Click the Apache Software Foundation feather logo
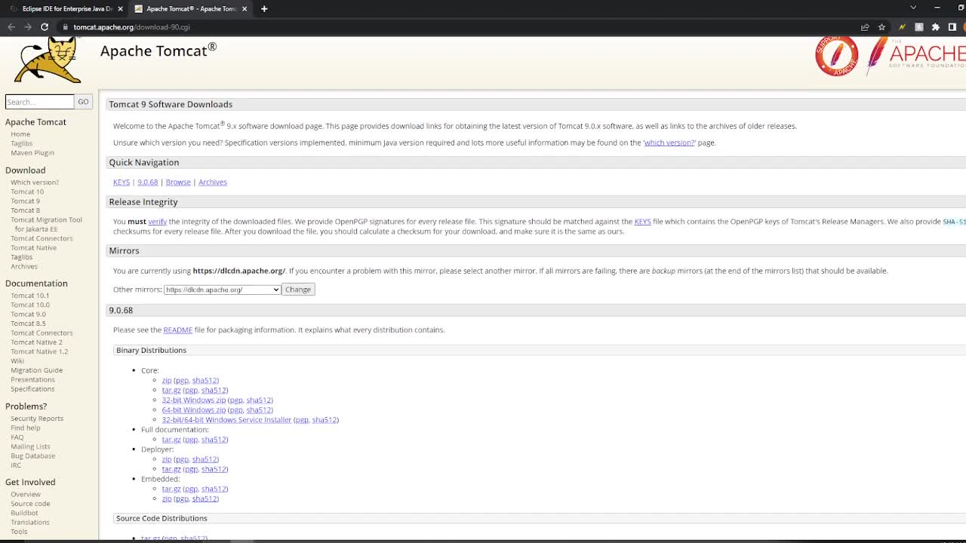966x543 pixels. pos(916,56)
